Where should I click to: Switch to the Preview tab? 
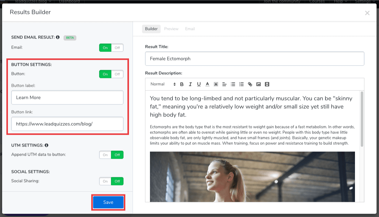pyautogui.click(x=171, y=29)
